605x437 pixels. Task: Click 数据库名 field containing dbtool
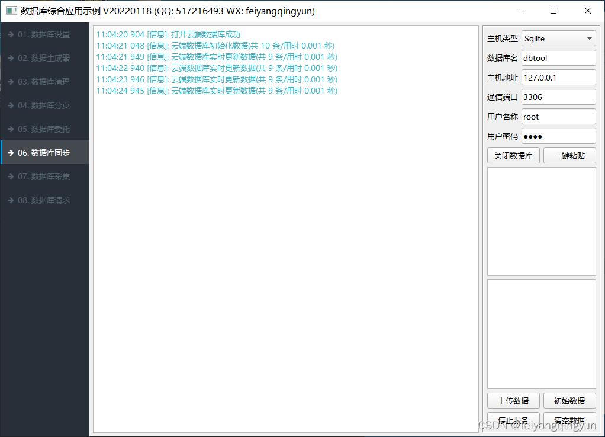tap(559, 58)
